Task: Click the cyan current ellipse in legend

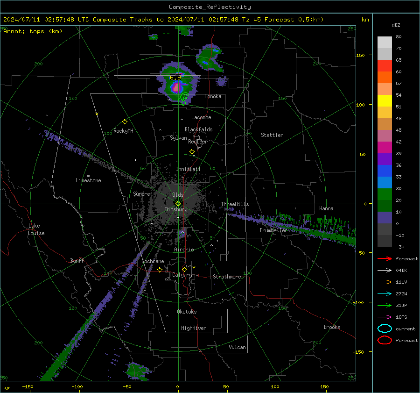Action: [385, 329]
